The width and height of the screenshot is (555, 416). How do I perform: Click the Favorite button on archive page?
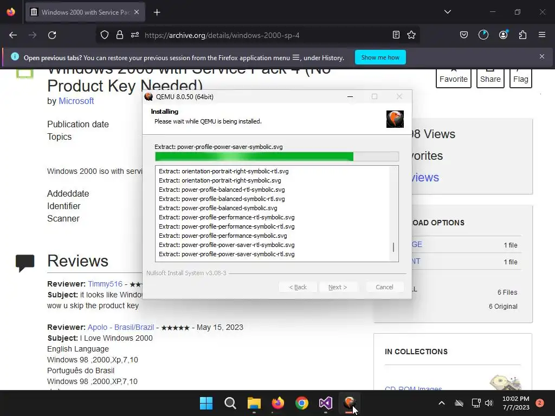[454, 79]
